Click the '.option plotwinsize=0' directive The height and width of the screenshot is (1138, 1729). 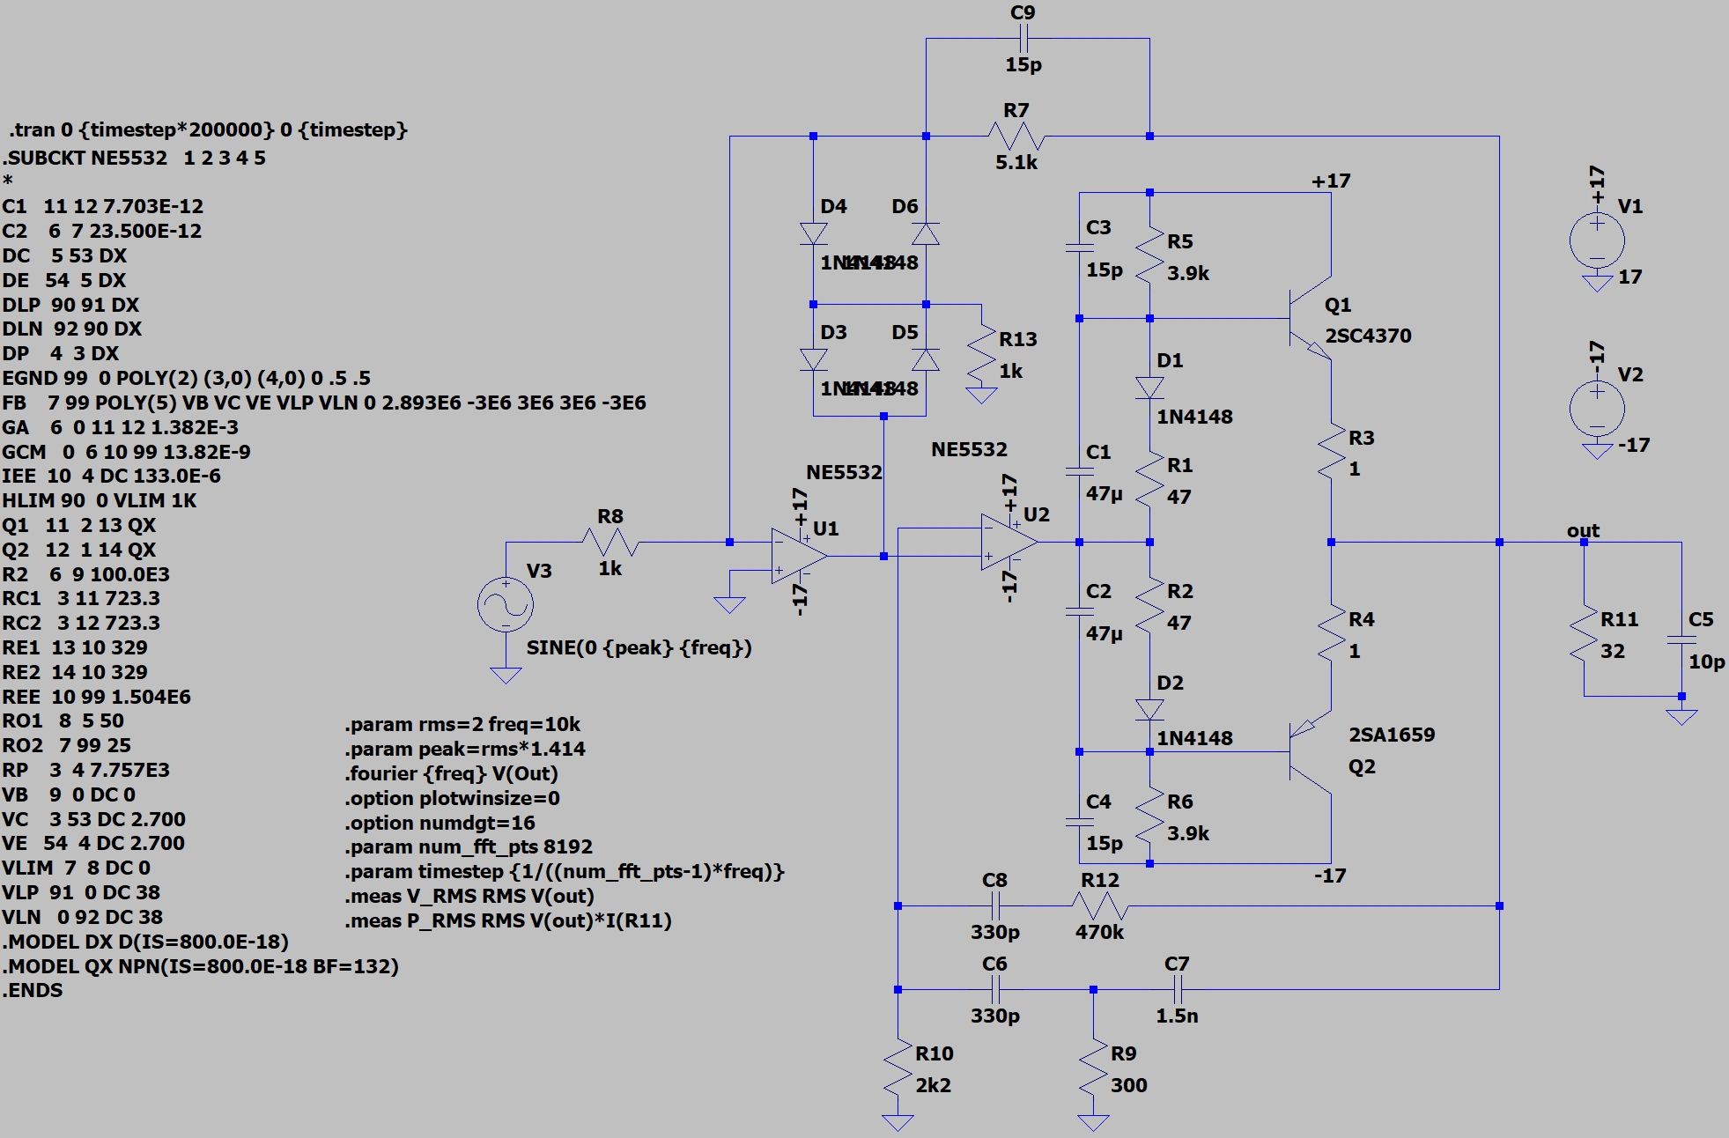[x=452, y=798]
